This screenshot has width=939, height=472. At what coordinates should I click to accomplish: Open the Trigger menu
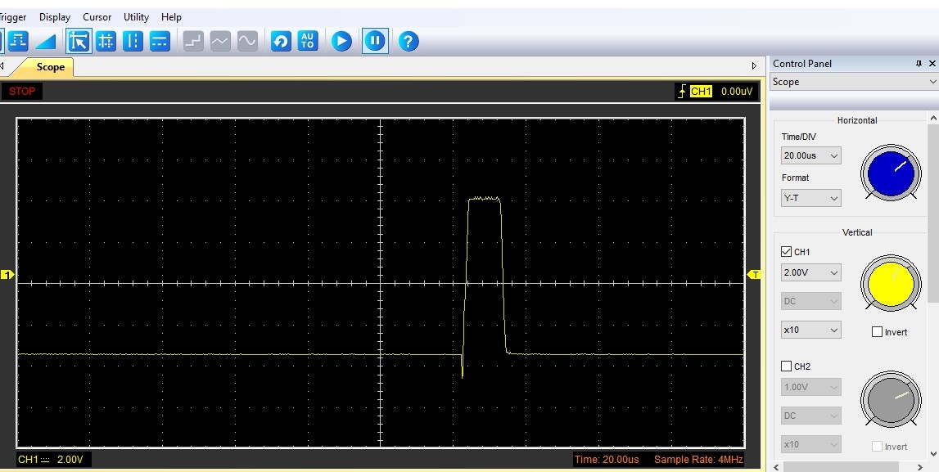pyautogui.click(x=11, y=17)
